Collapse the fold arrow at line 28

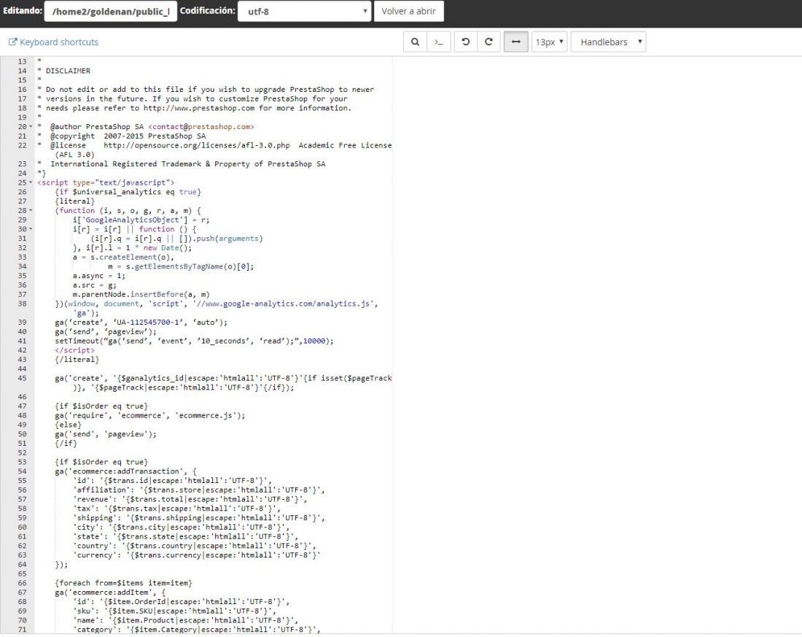(x=31, y=210)
